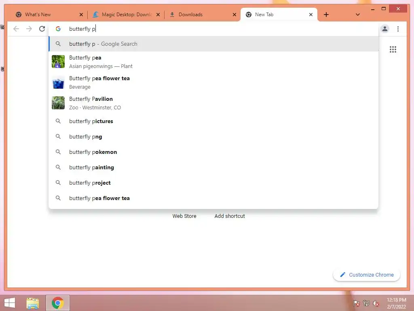The image size is (414, 311).
Task: Open File Explorer from the taskbar
Action: (x=33, y=303)
